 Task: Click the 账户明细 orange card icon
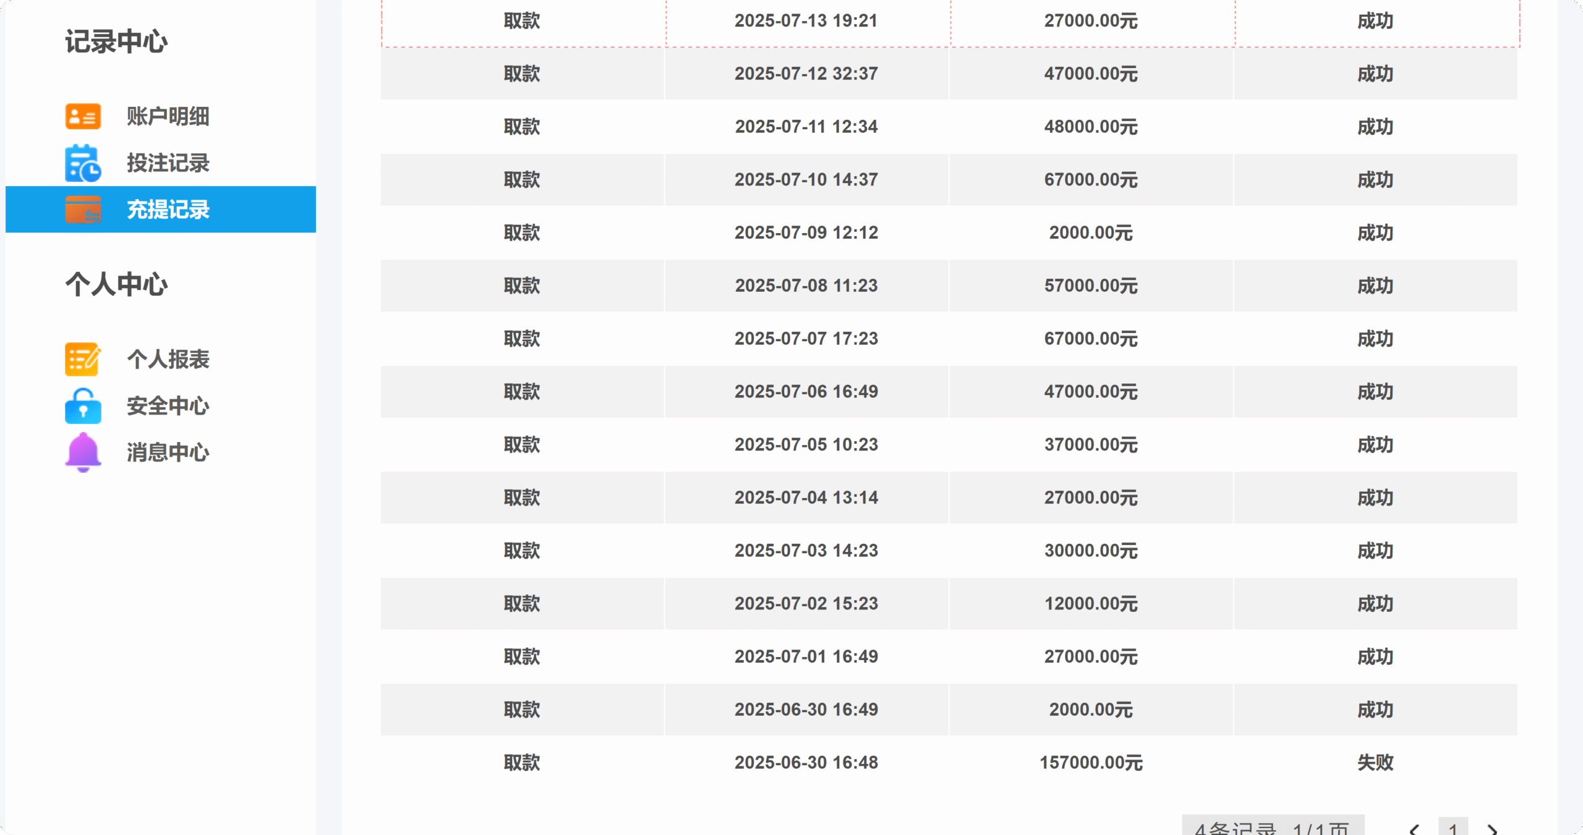(x=83, y=116)
